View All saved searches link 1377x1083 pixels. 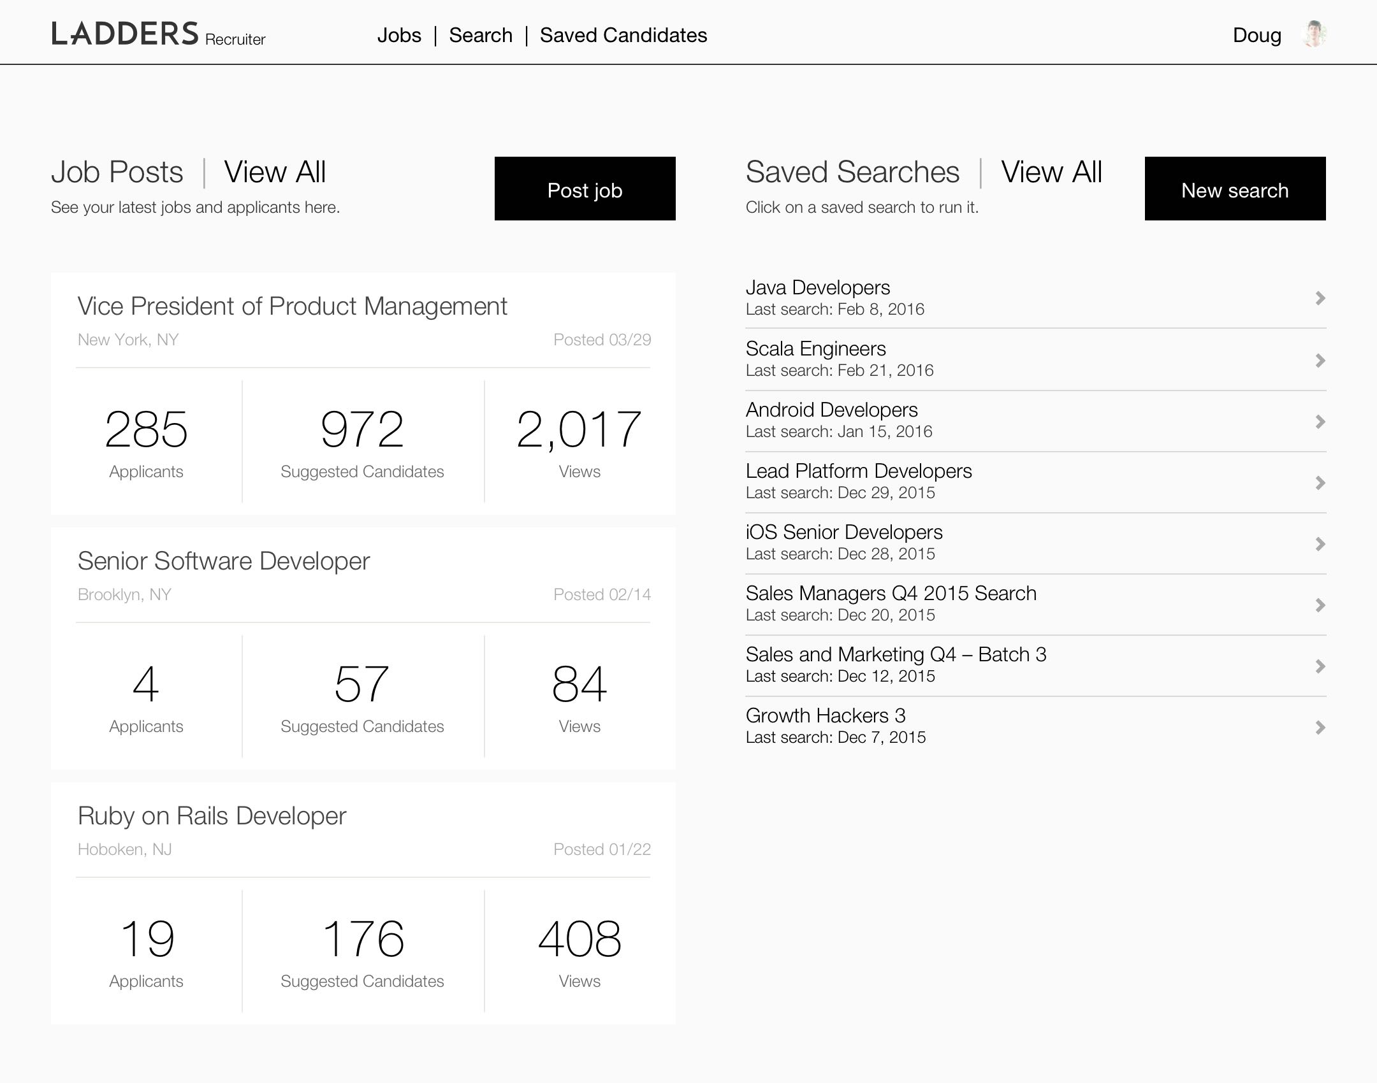coord(1051,172)
